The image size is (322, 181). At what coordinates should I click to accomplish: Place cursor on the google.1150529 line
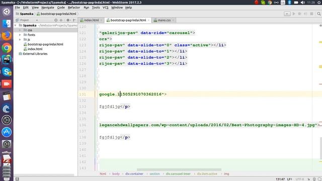click(x=133, y=95)
